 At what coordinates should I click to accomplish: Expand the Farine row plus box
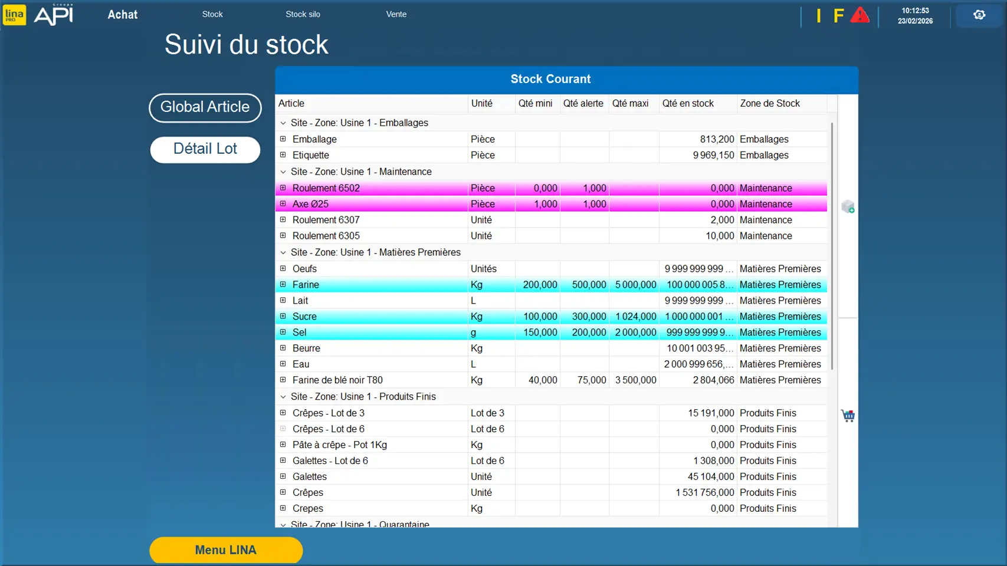coord(283,284)
